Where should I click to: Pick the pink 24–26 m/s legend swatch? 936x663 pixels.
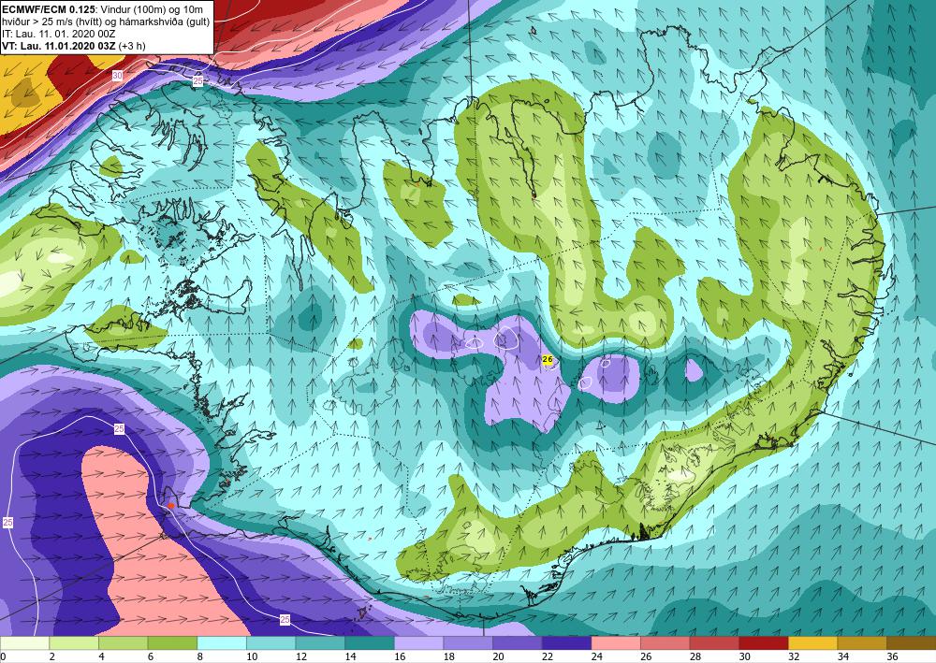click(x=616, y=642)
